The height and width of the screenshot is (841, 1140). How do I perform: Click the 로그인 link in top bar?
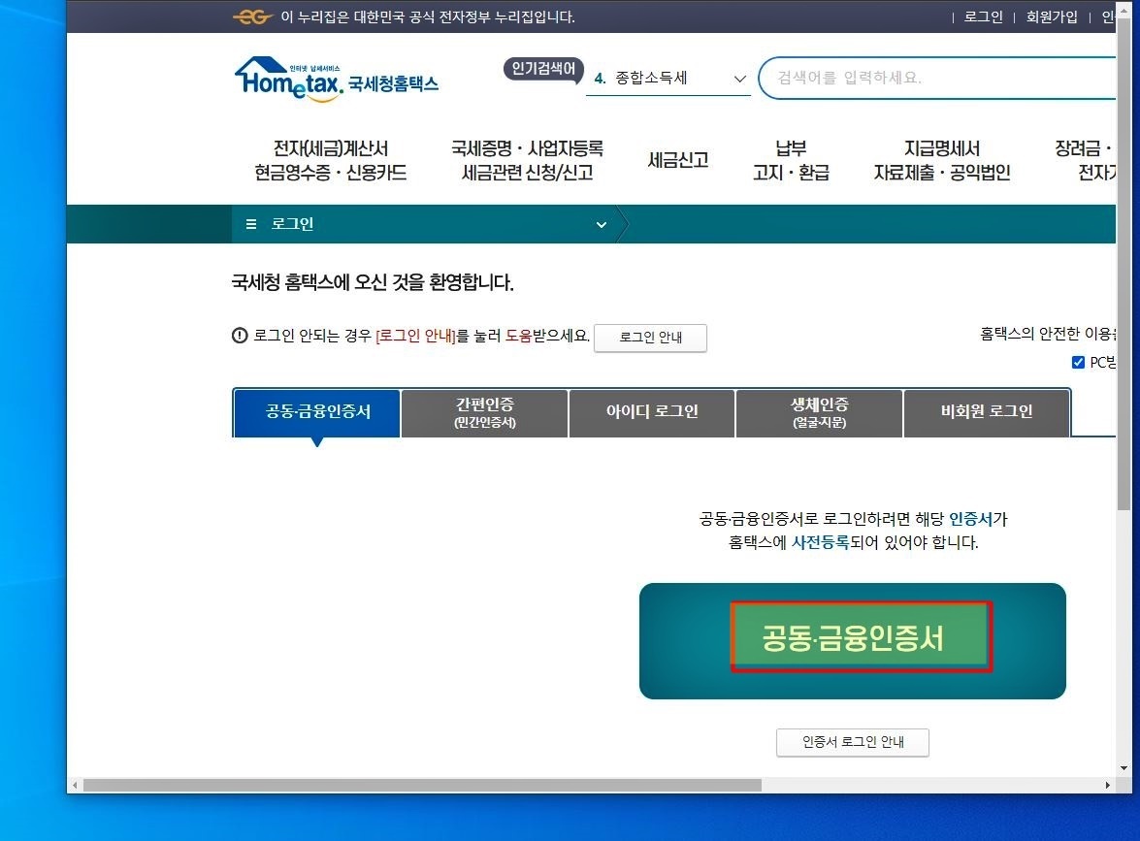coord(983,16)
